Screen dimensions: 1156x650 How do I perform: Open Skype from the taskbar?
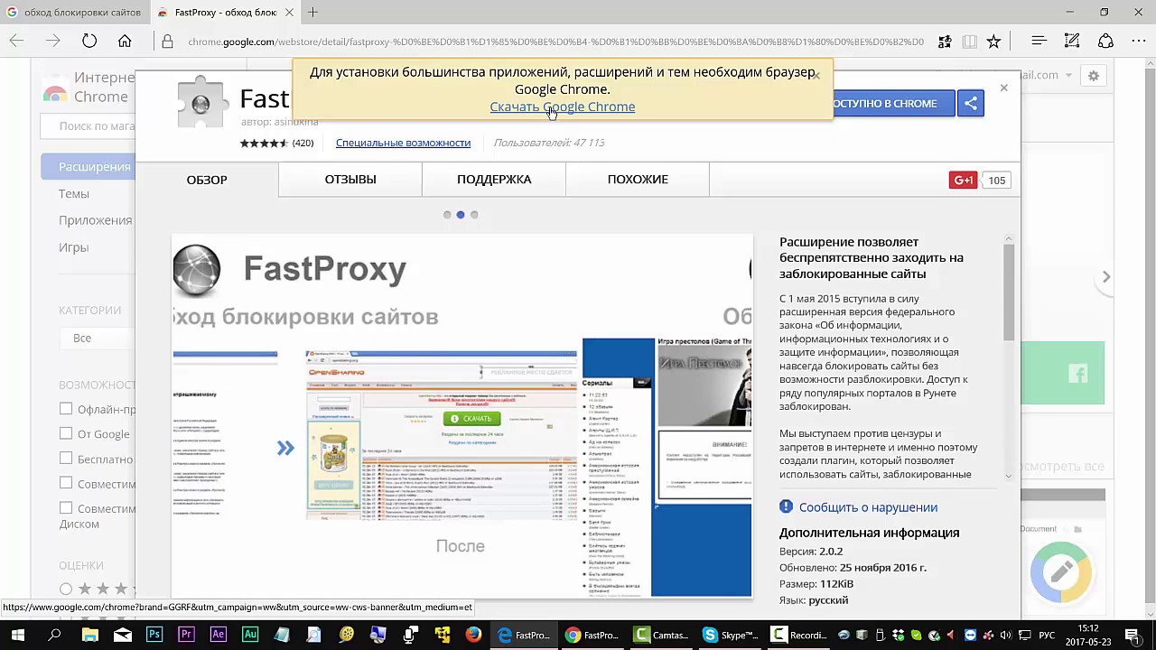[x=730, y=635]
